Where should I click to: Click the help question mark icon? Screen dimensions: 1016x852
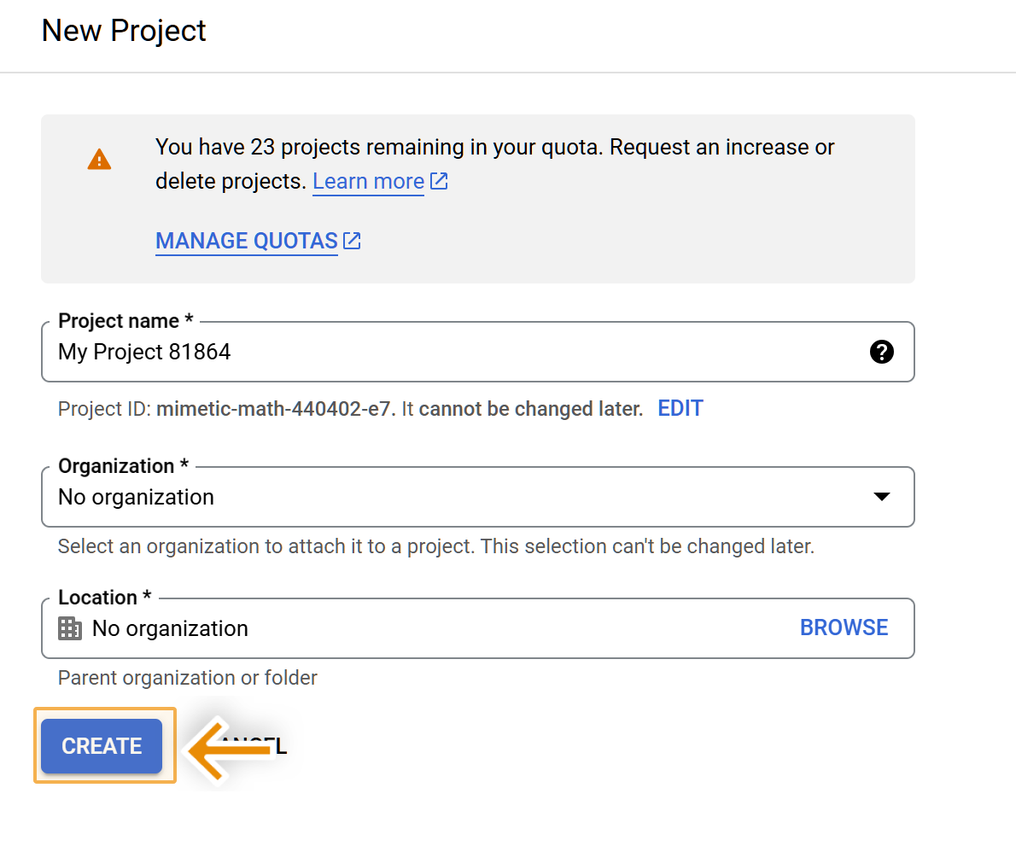[x=881, y=352]
